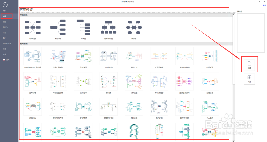Open the 导入 sidebar option
Viewport: 267px width, 142px height.
[x=5, y=38]
